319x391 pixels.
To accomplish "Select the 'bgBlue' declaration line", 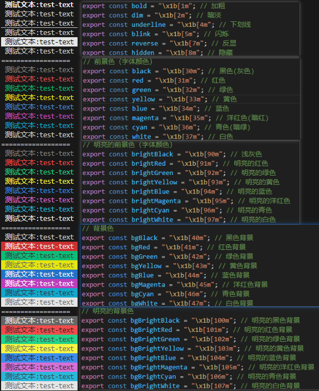I will tap(166, 275).
